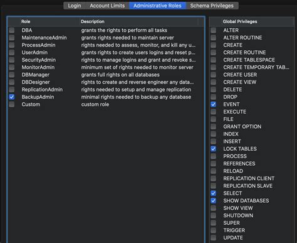Check CREATE TEMPORARY TABLES privilege
The width and height of the screenshot is (297, 243).
pyautogui.click(x=213, y=67)
